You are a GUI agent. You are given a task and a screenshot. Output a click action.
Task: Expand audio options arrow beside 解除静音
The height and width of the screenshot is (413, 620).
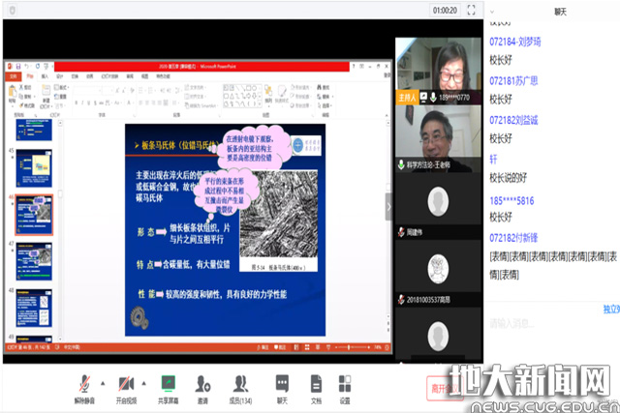(101, 383)
